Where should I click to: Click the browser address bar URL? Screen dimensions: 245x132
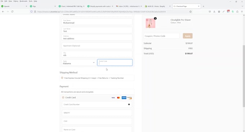101,12
